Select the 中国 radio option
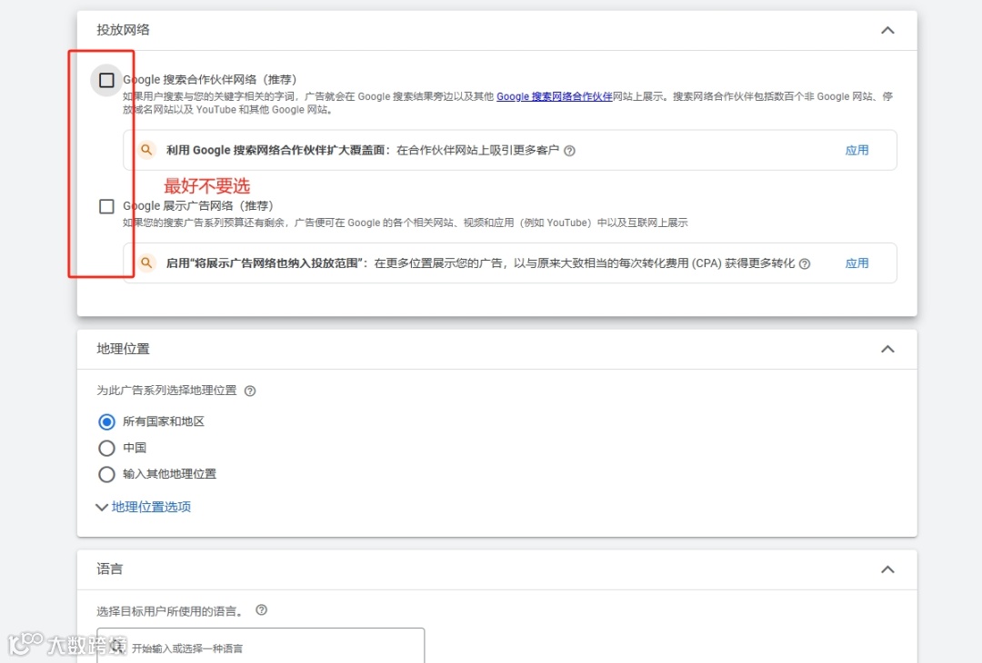Image resolution: width=982 pixels, height=663 pixels. pyautogui.click(x=106, y=448)
